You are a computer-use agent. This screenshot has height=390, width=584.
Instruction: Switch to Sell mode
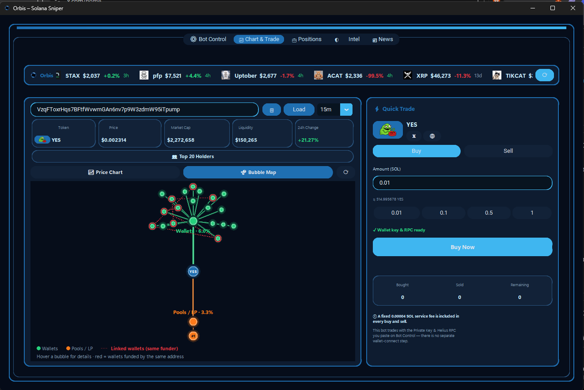[508, 151]
